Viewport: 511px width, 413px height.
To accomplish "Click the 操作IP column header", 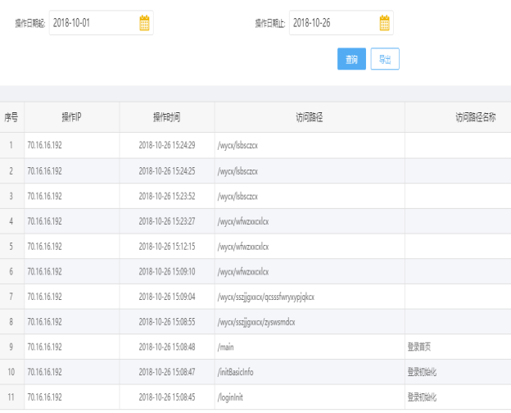I will coord(72,117).
